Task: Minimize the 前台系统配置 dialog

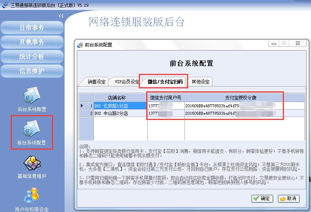Action: pyautogui.click(x=274, y=43)
